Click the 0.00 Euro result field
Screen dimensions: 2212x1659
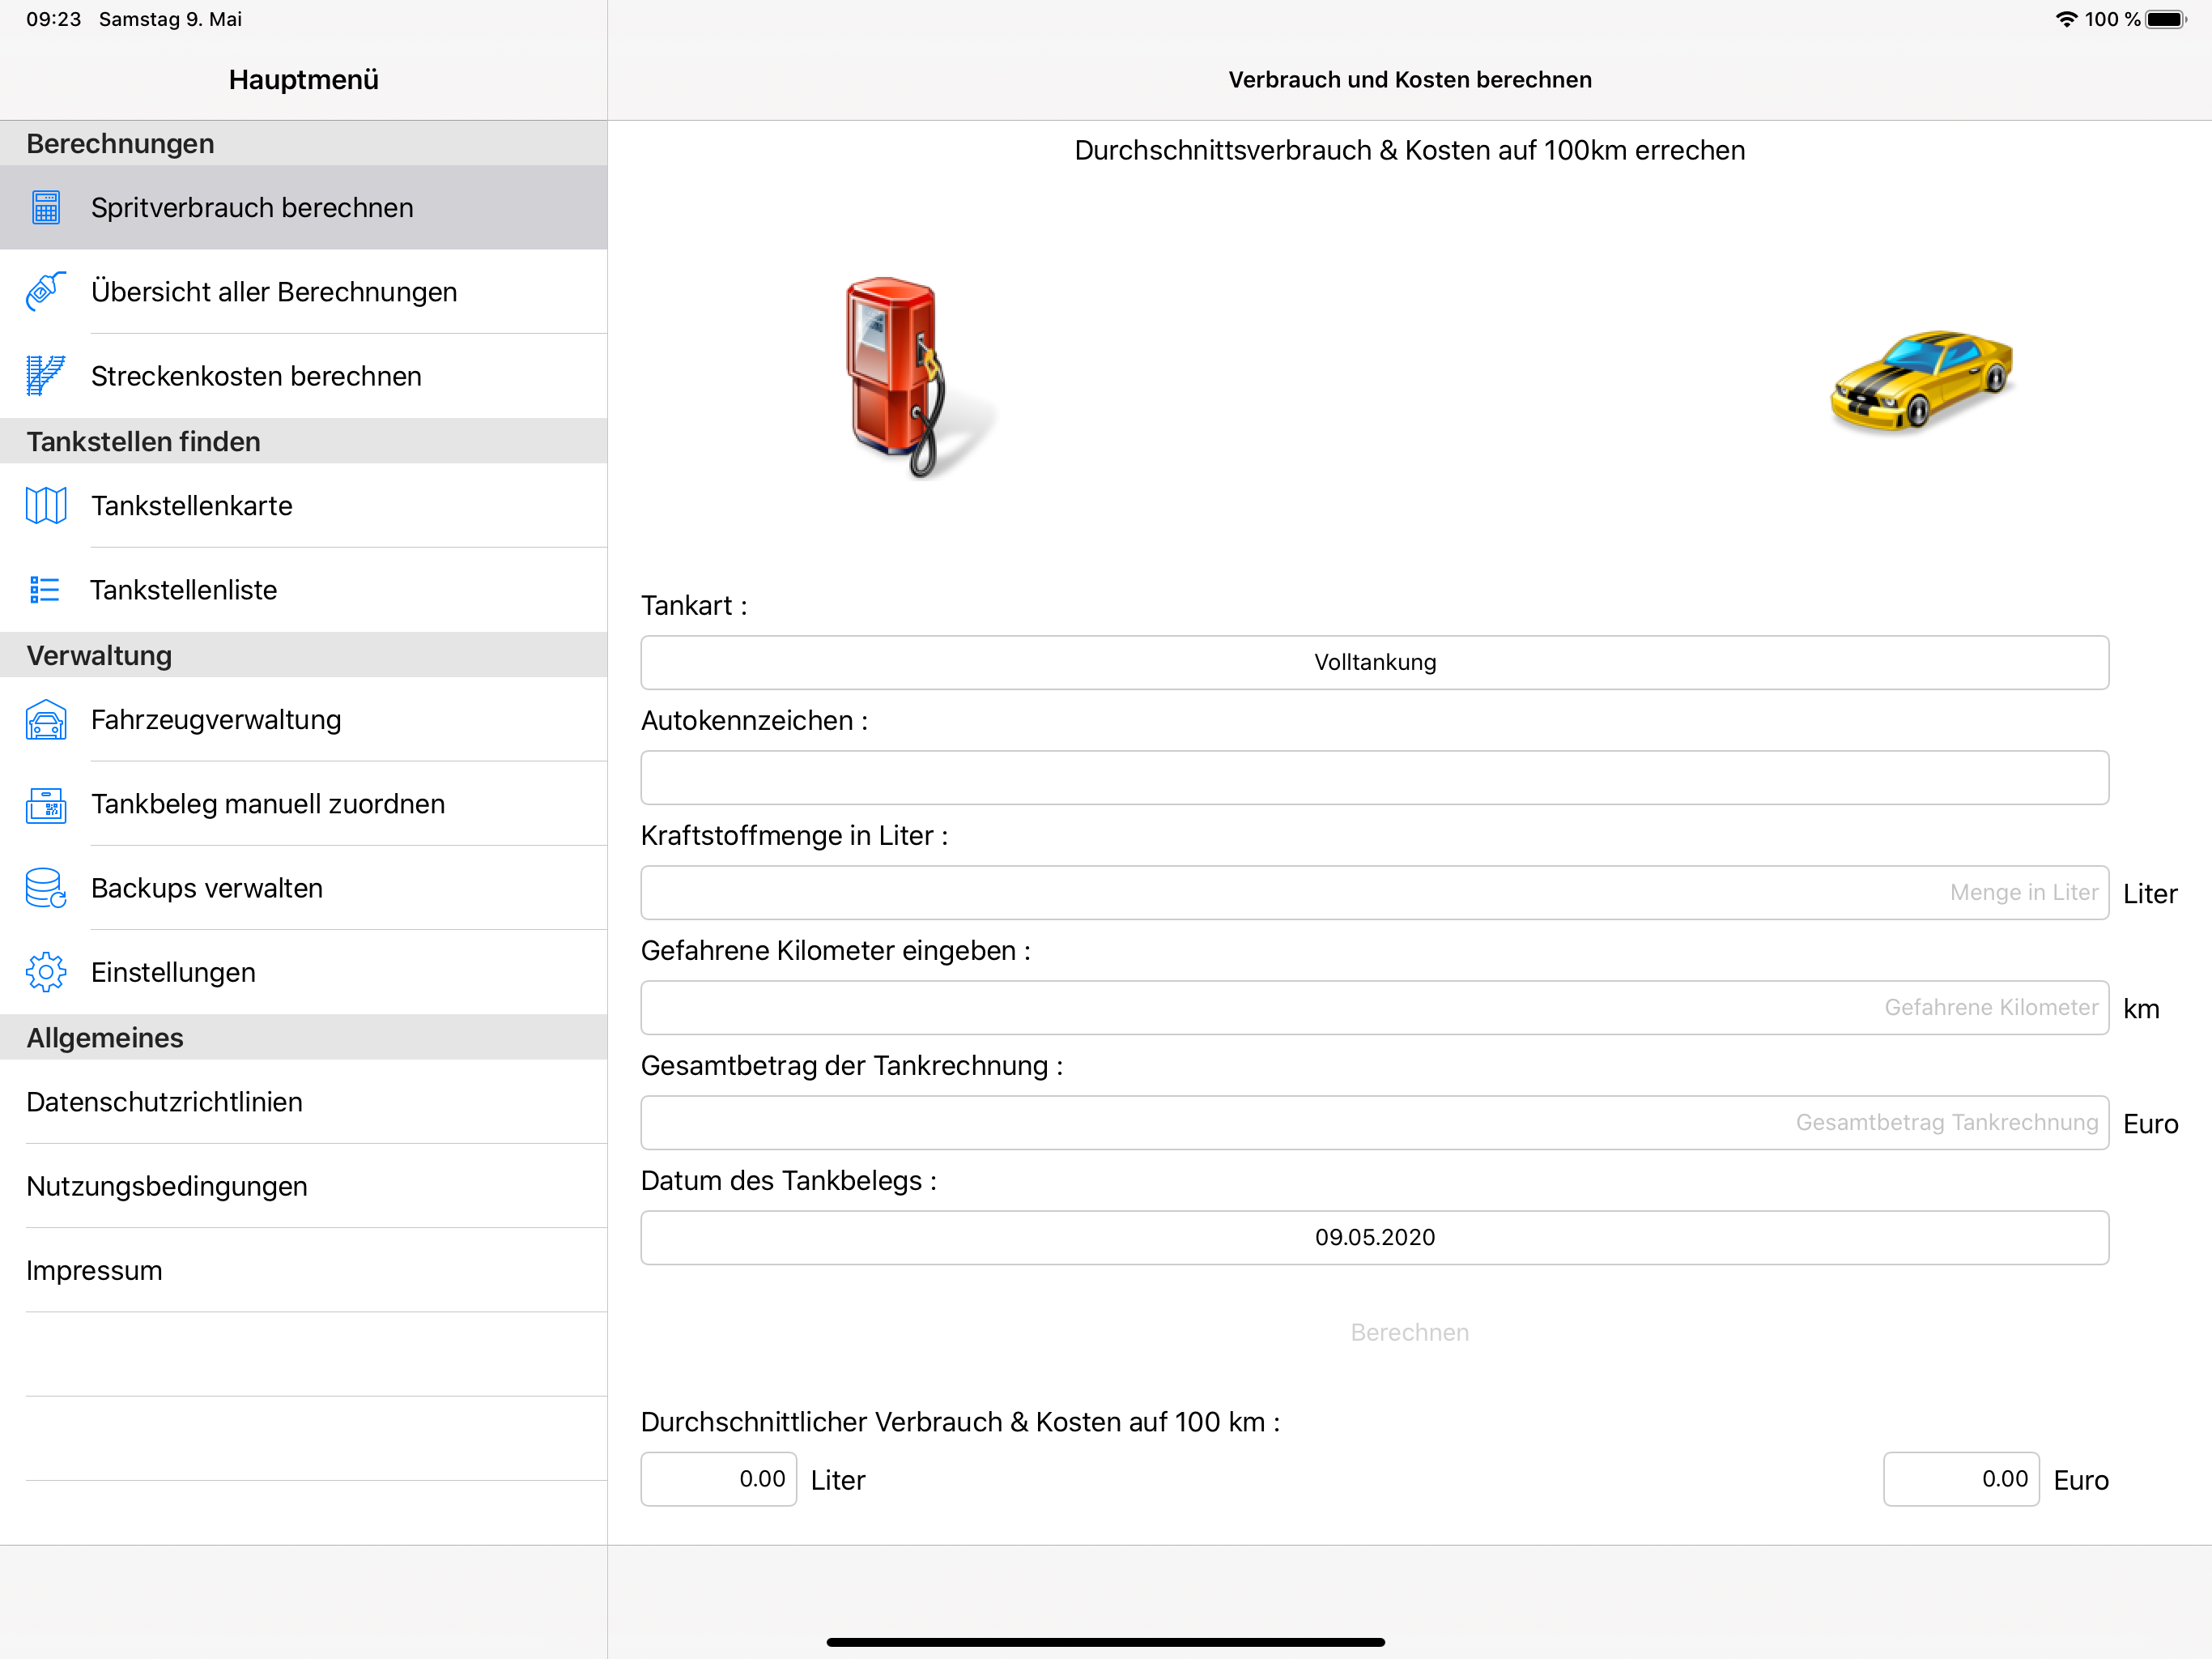1961,1479
